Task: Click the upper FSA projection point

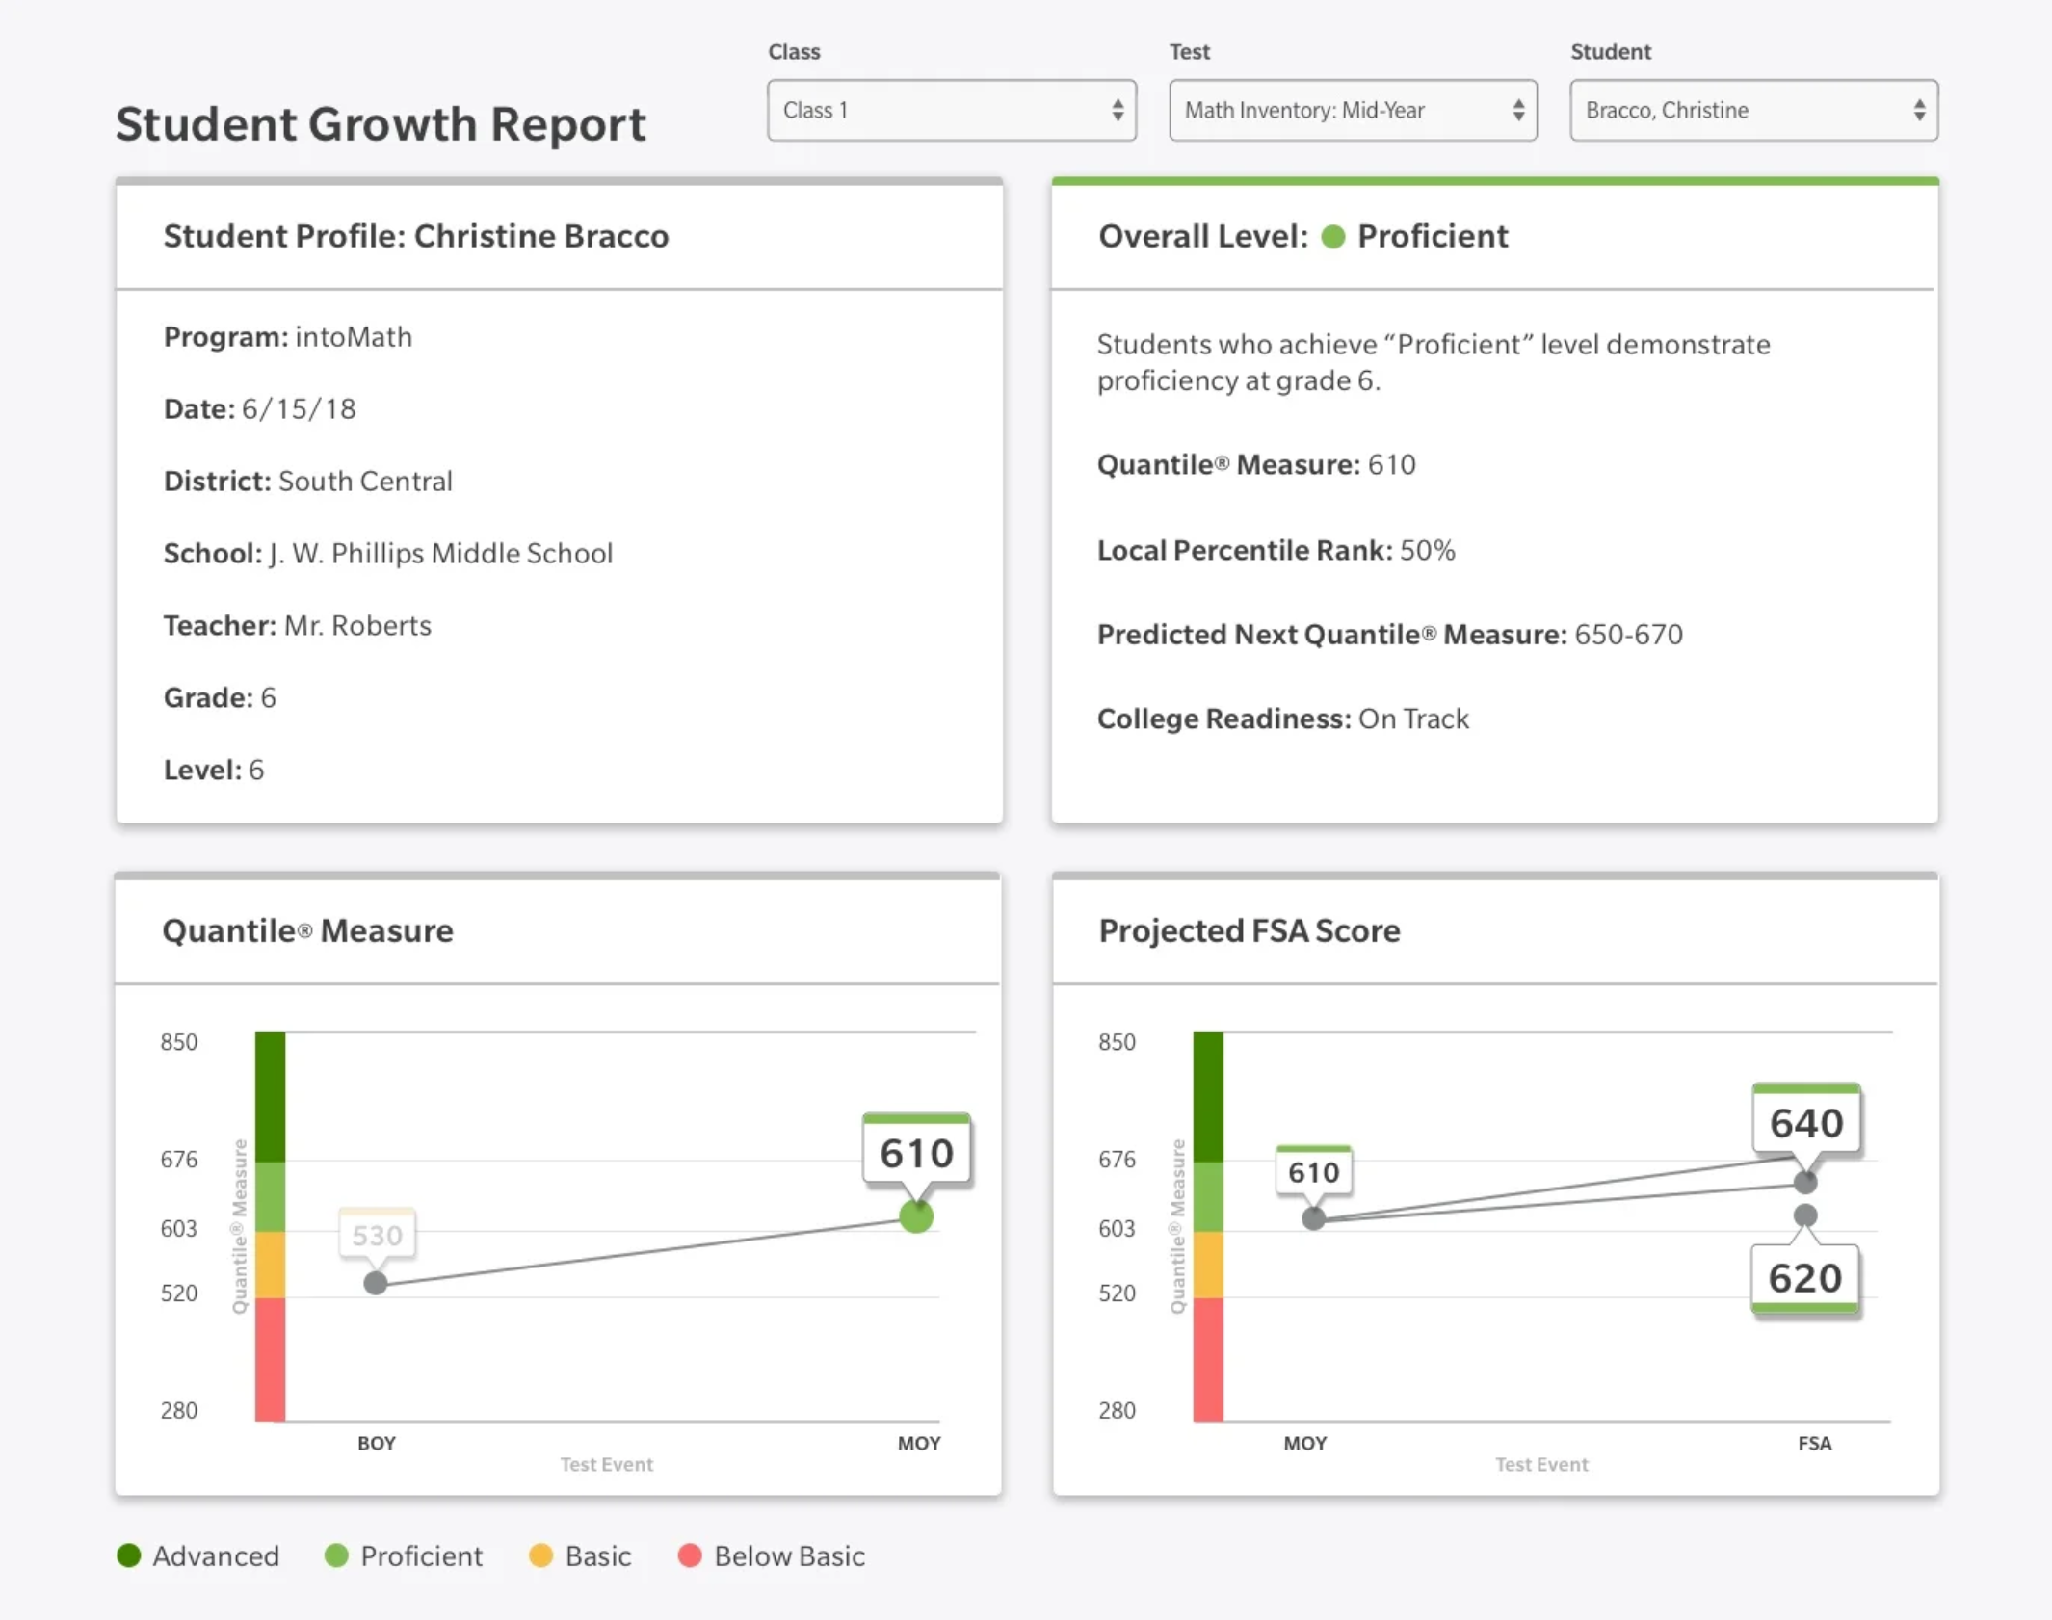Action: (1805, 1182)
